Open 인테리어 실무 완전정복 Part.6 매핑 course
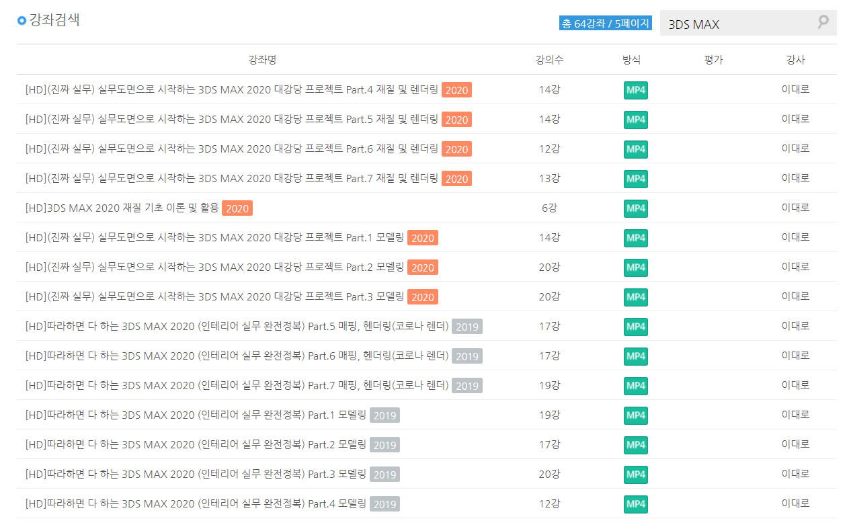Viewport: 849px width, 531px height. tap(237, 356)
